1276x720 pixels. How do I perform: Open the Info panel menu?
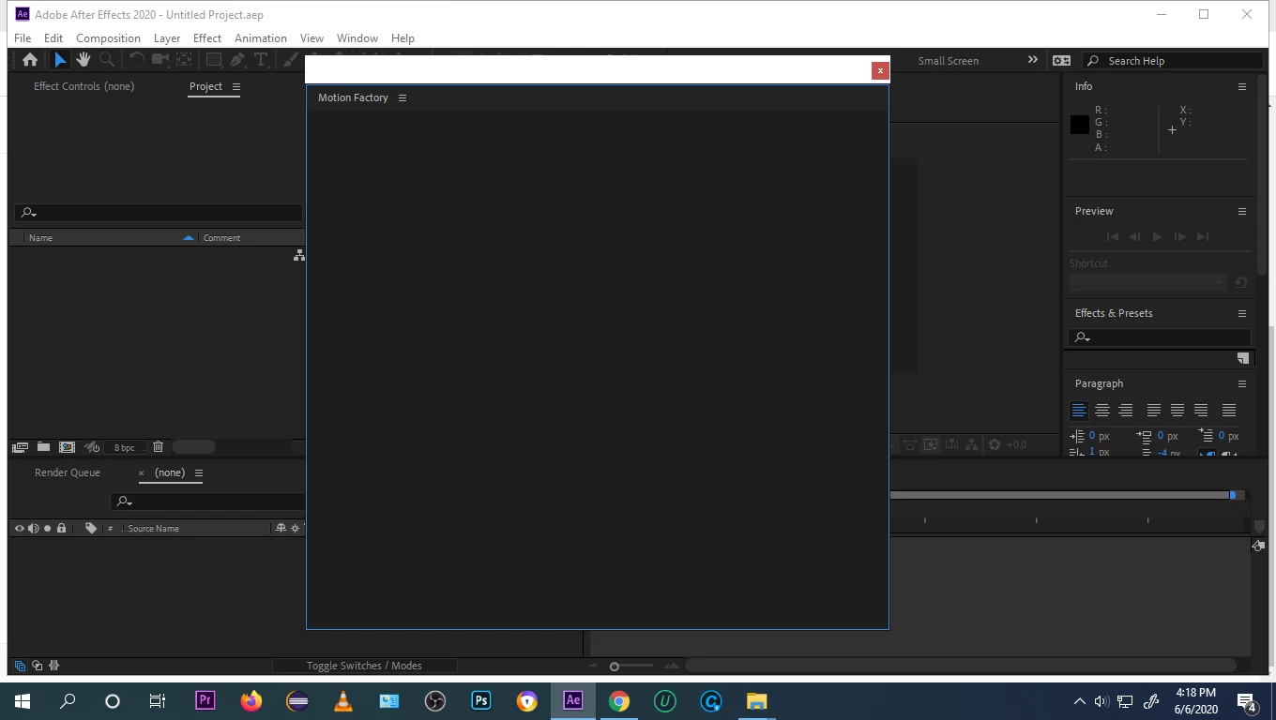coord(1242,86)
